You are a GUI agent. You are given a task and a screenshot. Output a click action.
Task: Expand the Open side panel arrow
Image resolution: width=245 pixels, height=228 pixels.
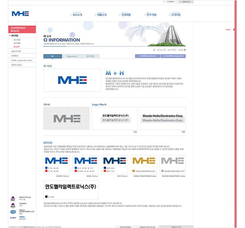click(x=234, y=29)
